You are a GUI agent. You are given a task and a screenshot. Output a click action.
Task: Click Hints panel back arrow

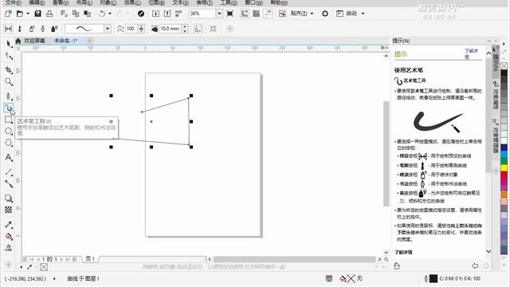475,265
